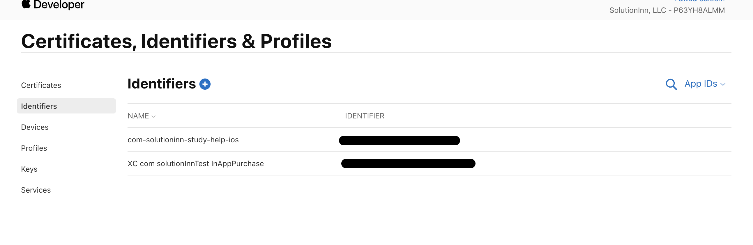753x245 pixels.
Task: Click redacted identifier of study-help-ios row
Action: click(399, 141)
